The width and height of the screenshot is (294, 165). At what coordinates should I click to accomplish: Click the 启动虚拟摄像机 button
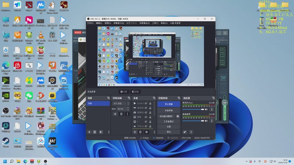coord(166,116)
